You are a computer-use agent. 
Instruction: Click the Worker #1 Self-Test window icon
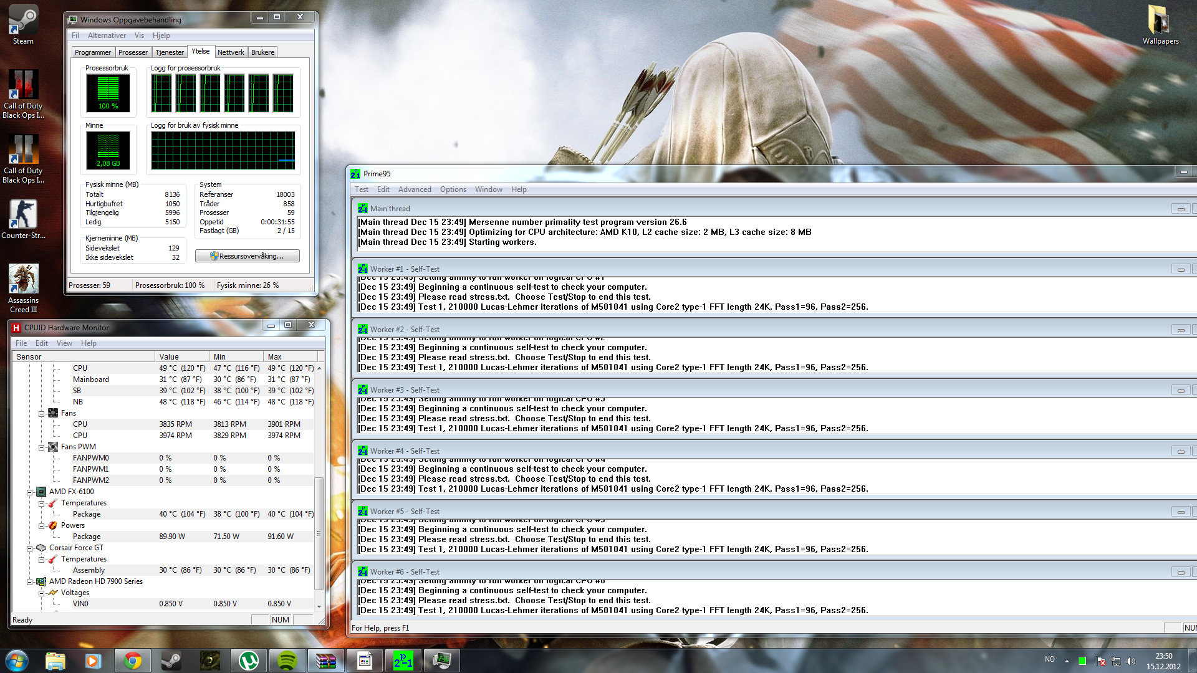(363, 269)
